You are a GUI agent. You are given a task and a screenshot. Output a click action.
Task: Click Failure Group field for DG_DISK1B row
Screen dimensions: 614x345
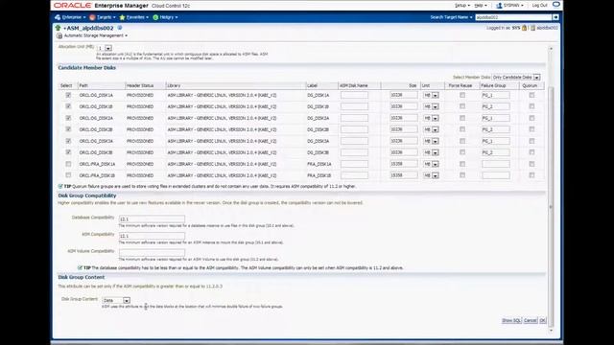coord(496,106)
